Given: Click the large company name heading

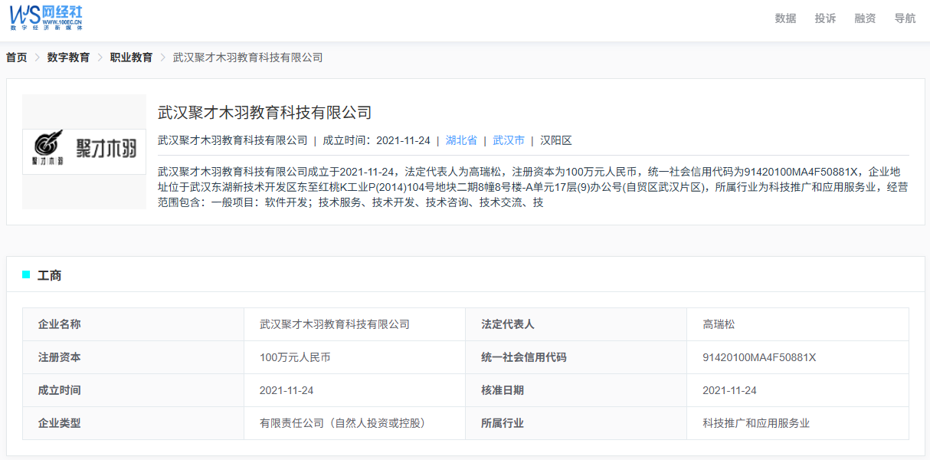Looking at the screenshot, I should point(264,113).
